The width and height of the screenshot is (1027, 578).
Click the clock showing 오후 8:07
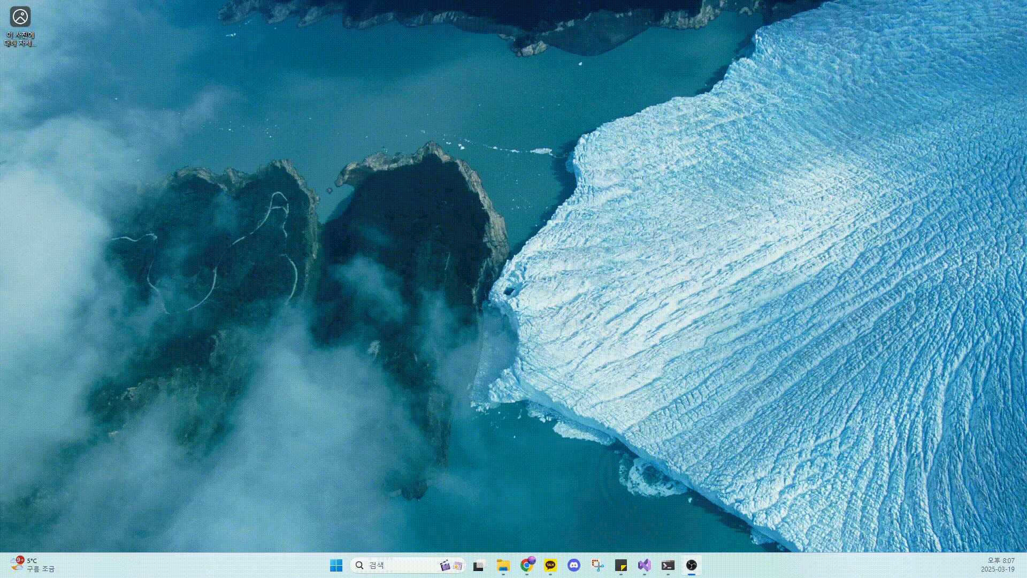(1000, 560)
